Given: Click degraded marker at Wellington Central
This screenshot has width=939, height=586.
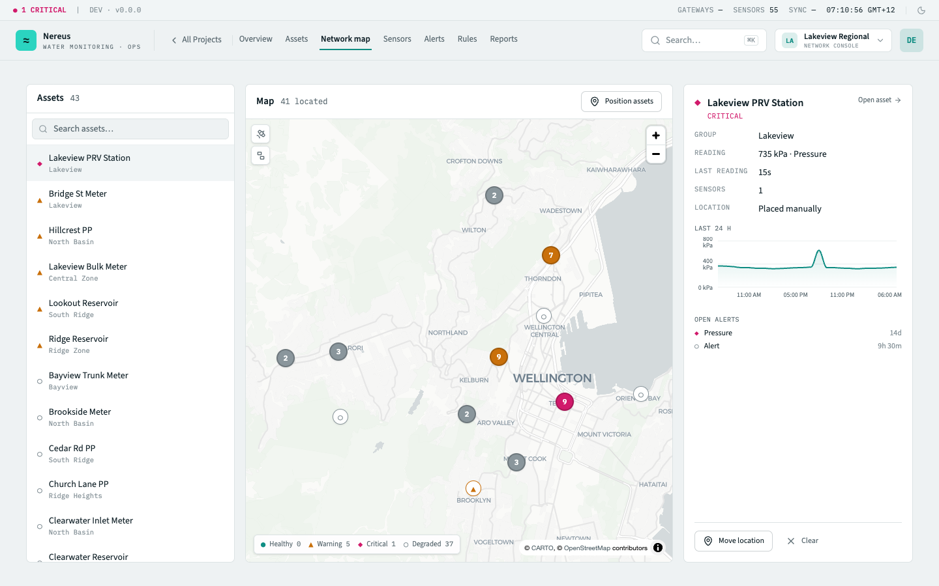Looking at the screenshot, I should (544, 316).
